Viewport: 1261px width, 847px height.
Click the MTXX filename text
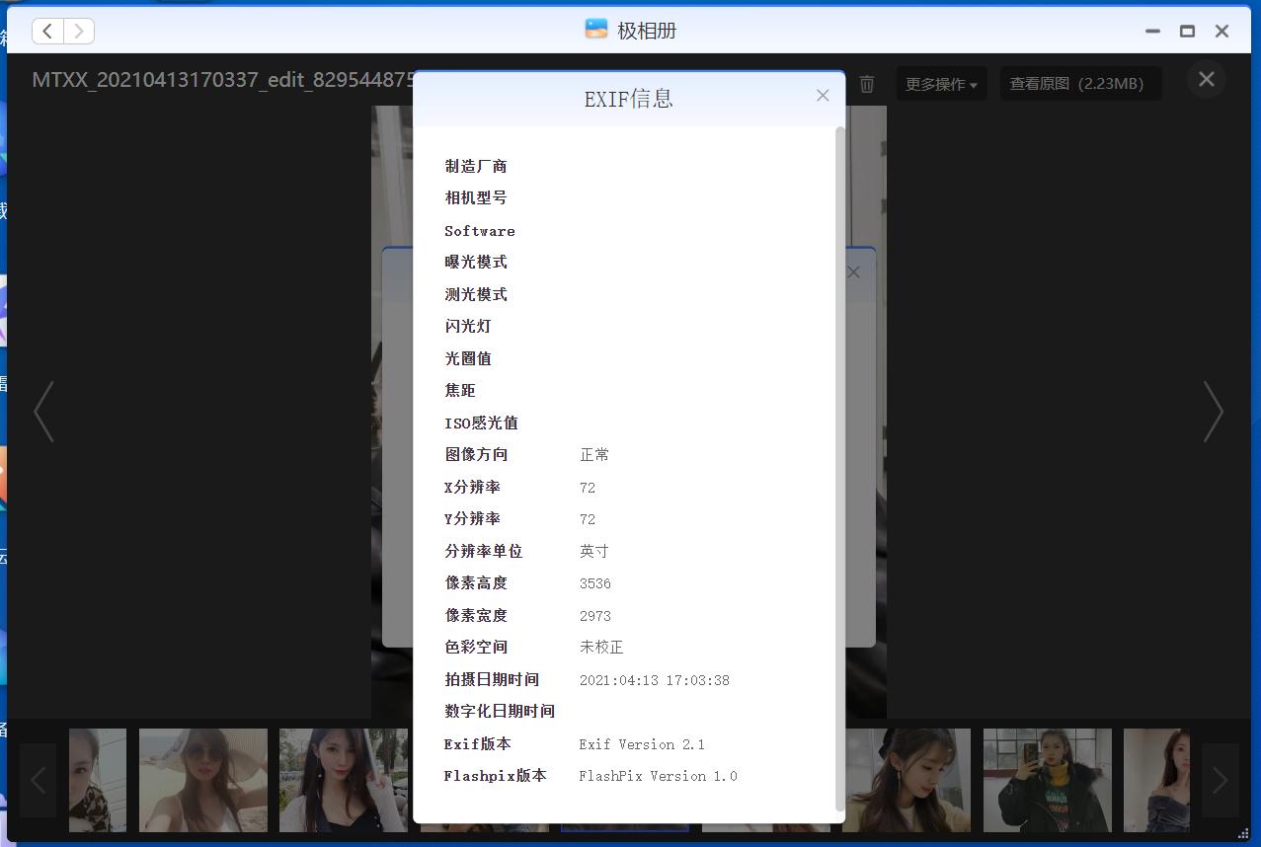pos(222,80)
